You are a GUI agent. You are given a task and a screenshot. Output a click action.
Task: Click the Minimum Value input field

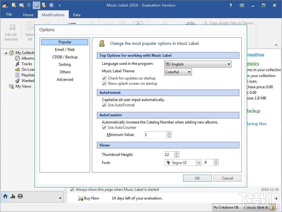(x=155, y=135)
